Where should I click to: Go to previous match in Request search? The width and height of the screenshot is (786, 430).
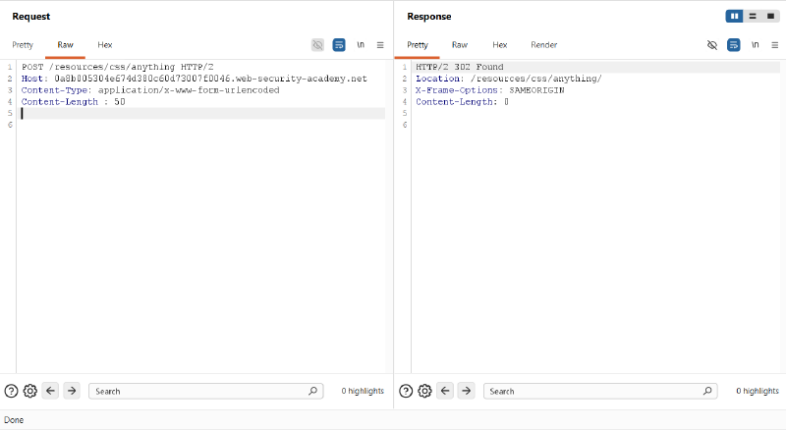point(51,391)
